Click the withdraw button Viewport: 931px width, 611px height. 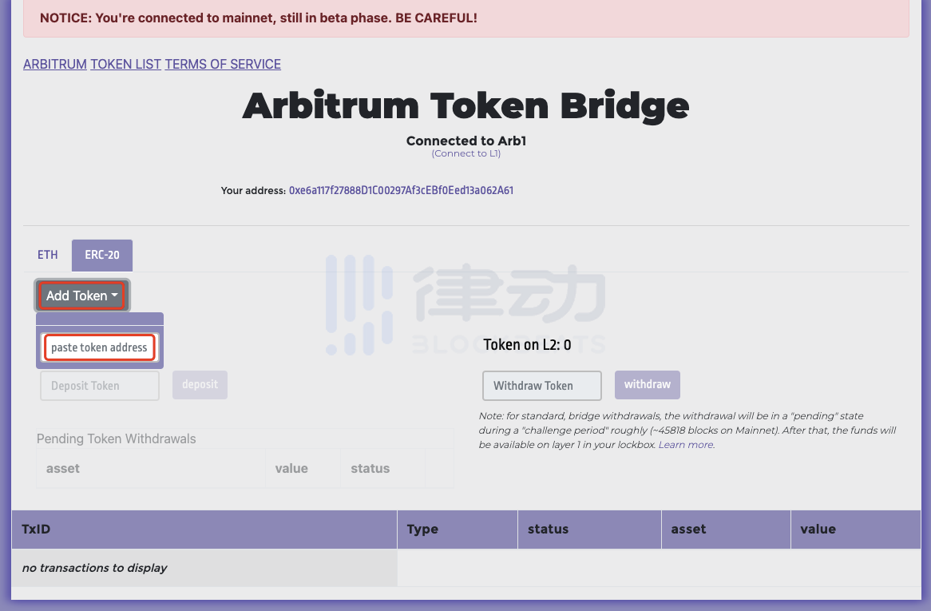[648, 385]
